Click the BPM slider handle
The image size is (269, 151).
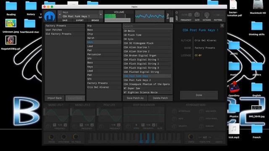point(171,20)
